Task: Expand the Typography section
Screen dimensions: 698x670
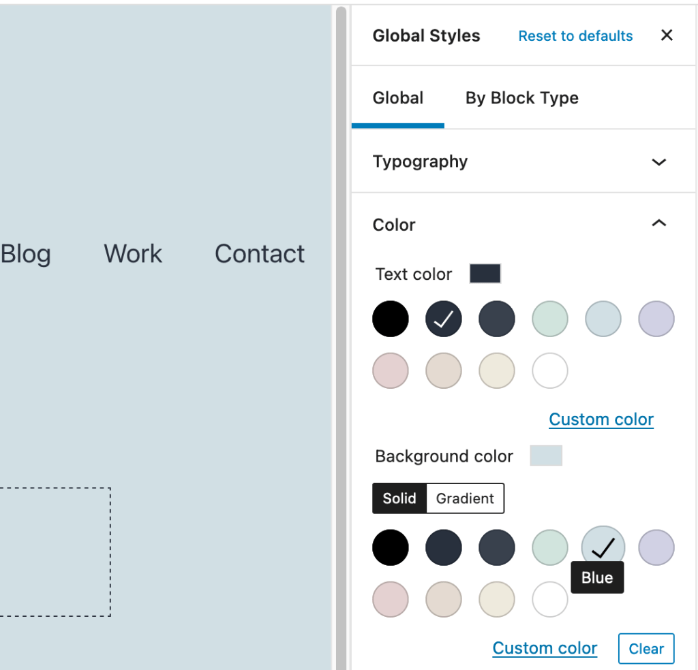Action: pos(658,162)
